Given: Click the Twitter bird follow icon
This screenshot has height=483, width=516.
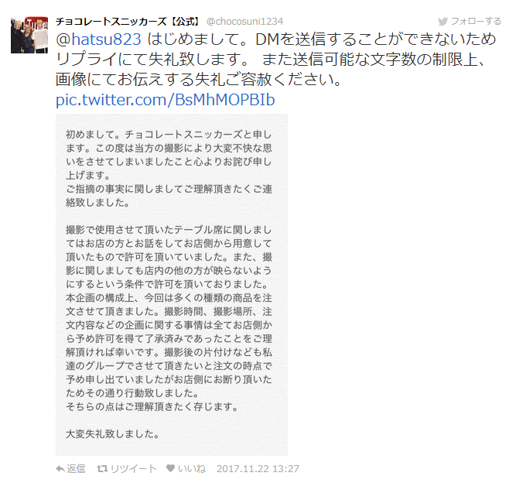Looking at the screenshot, I should [x=443, y=22].
